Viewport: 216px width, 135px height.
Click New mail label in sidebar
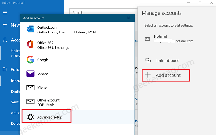point(15,25)
